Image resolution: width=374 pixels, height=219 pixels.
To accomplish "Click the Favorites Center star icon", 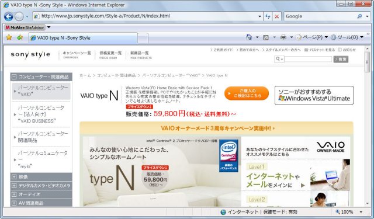I will coord(9,37).
